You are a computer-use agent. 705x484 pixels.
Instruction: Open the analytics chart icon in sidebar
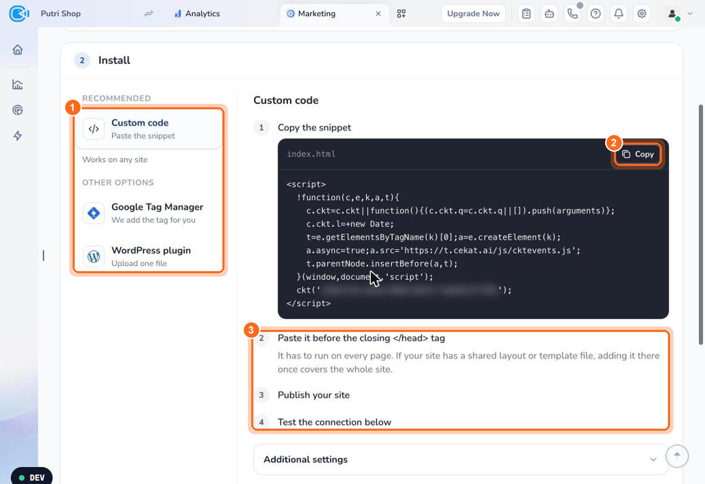(18, 85)
